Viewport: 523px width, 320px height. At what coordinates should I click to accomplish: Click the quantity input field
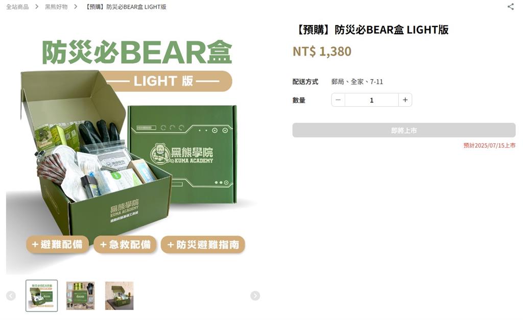click(372, 100)
